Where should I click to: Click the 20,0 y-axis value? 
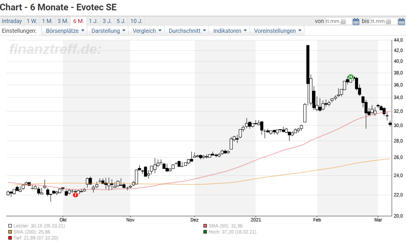tap(398, 216)
